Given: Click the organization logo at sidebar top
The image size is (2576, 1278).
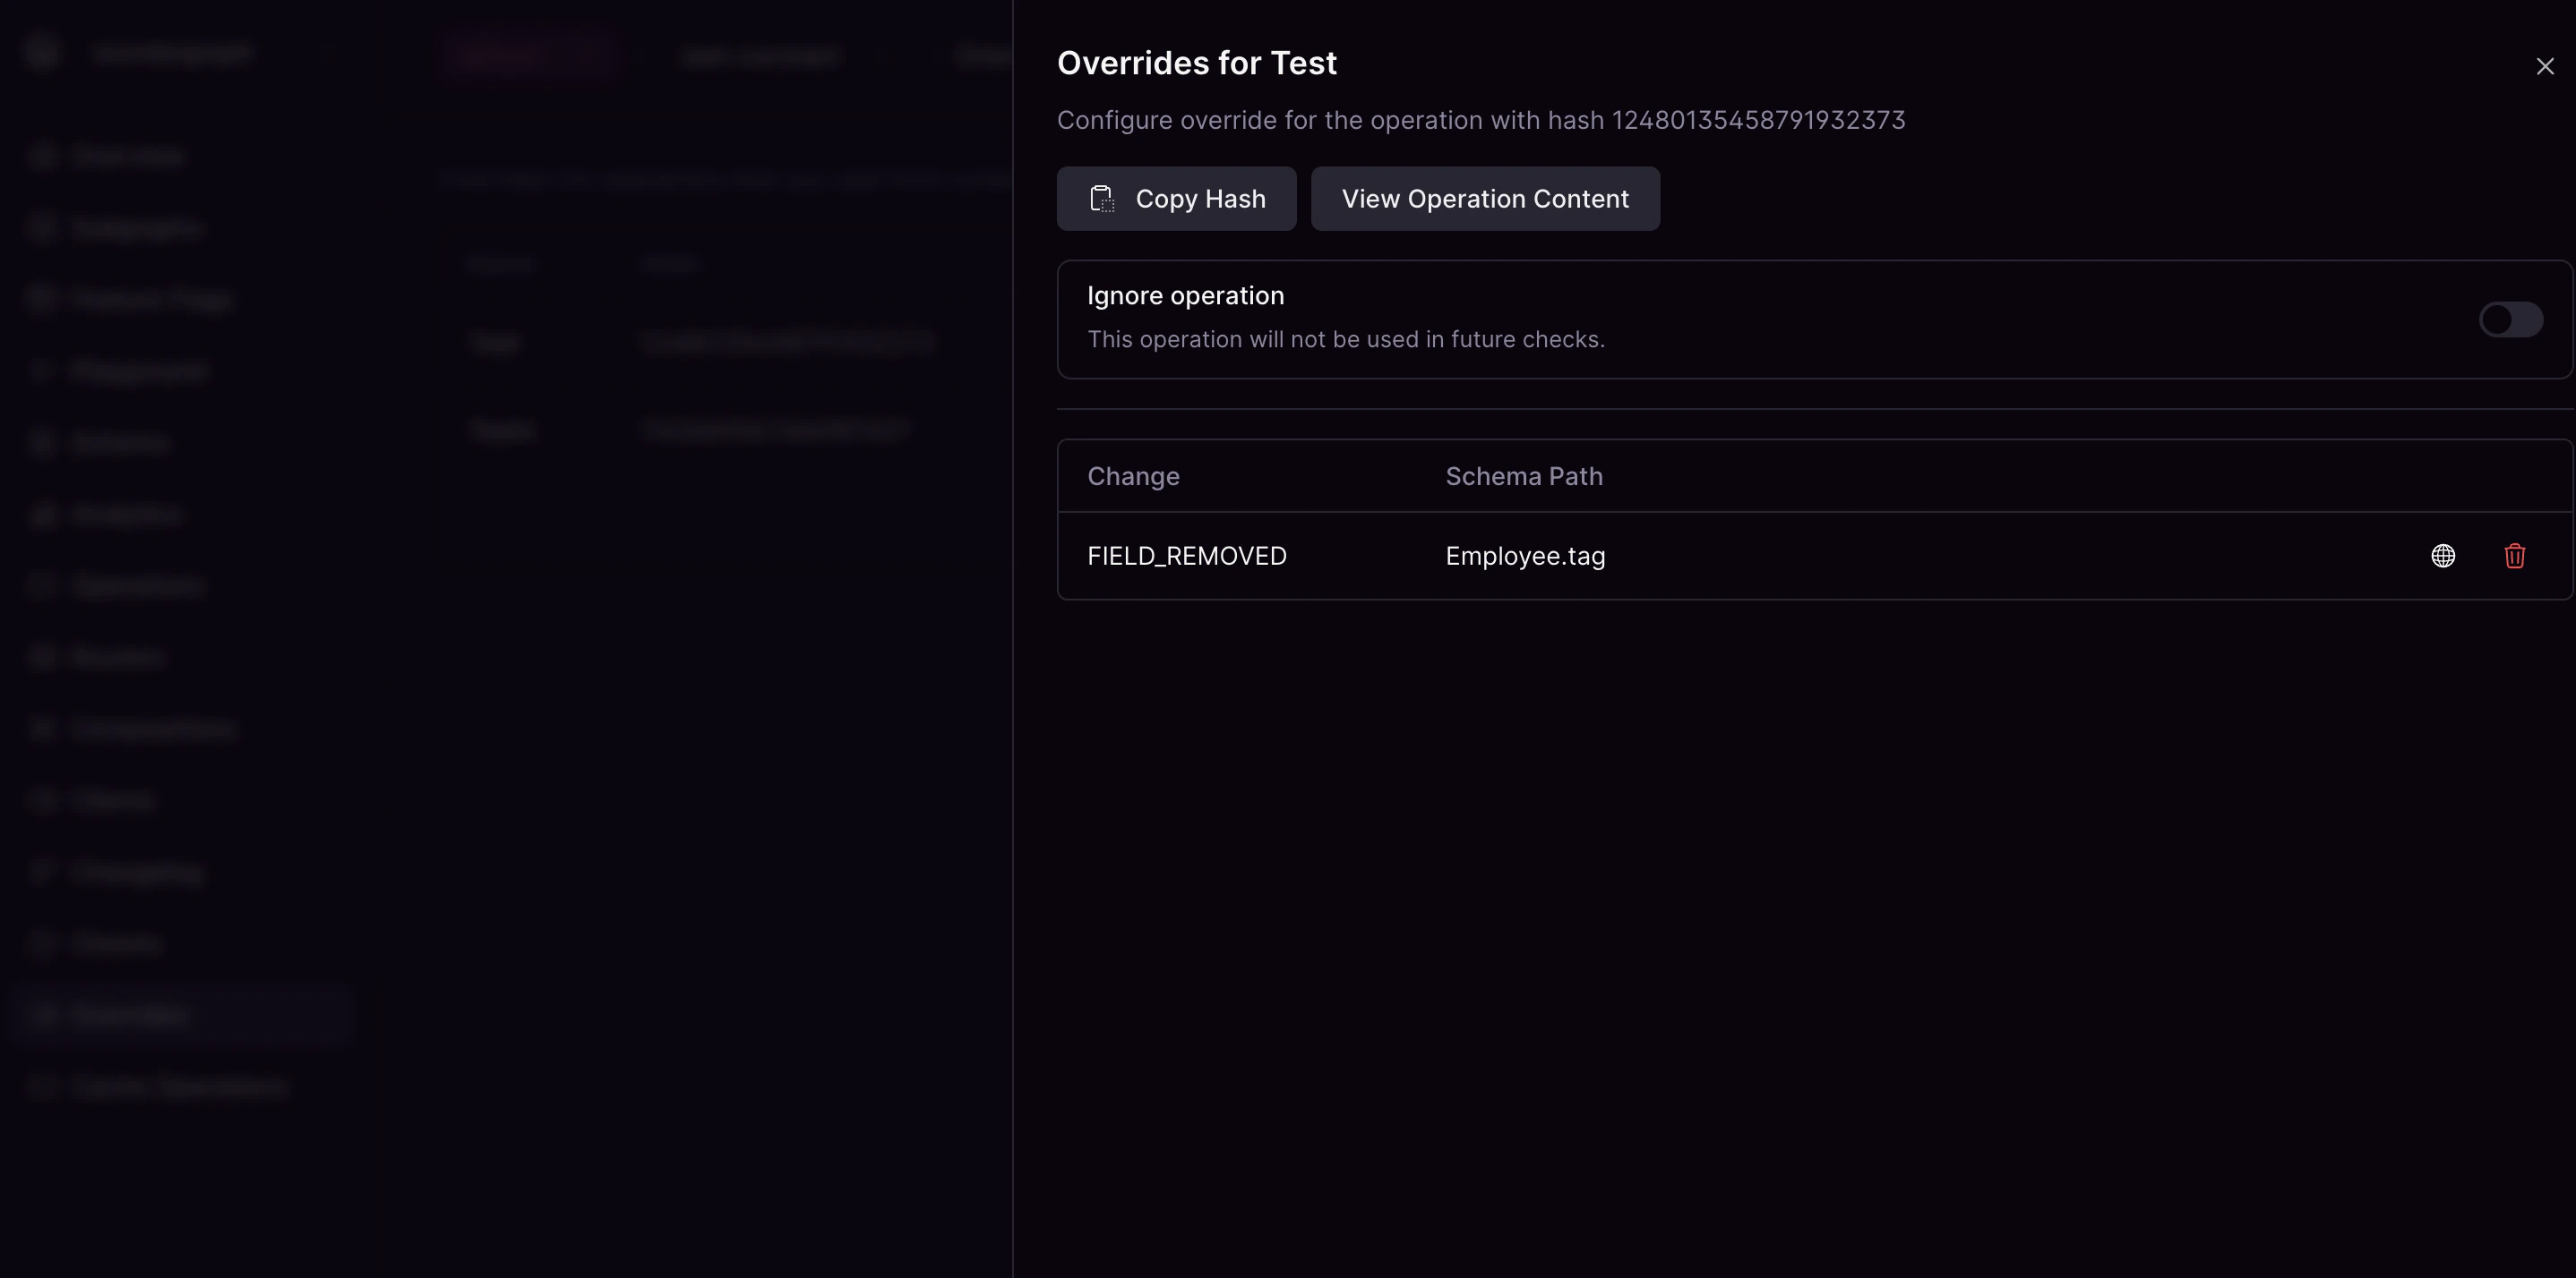Looking at the screenshot, I should 42,51.
